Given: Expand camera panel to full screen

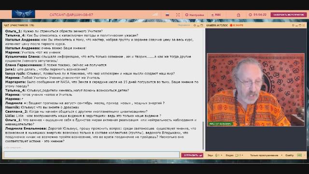Looking at the screenshot, I should tap(304, 25).
